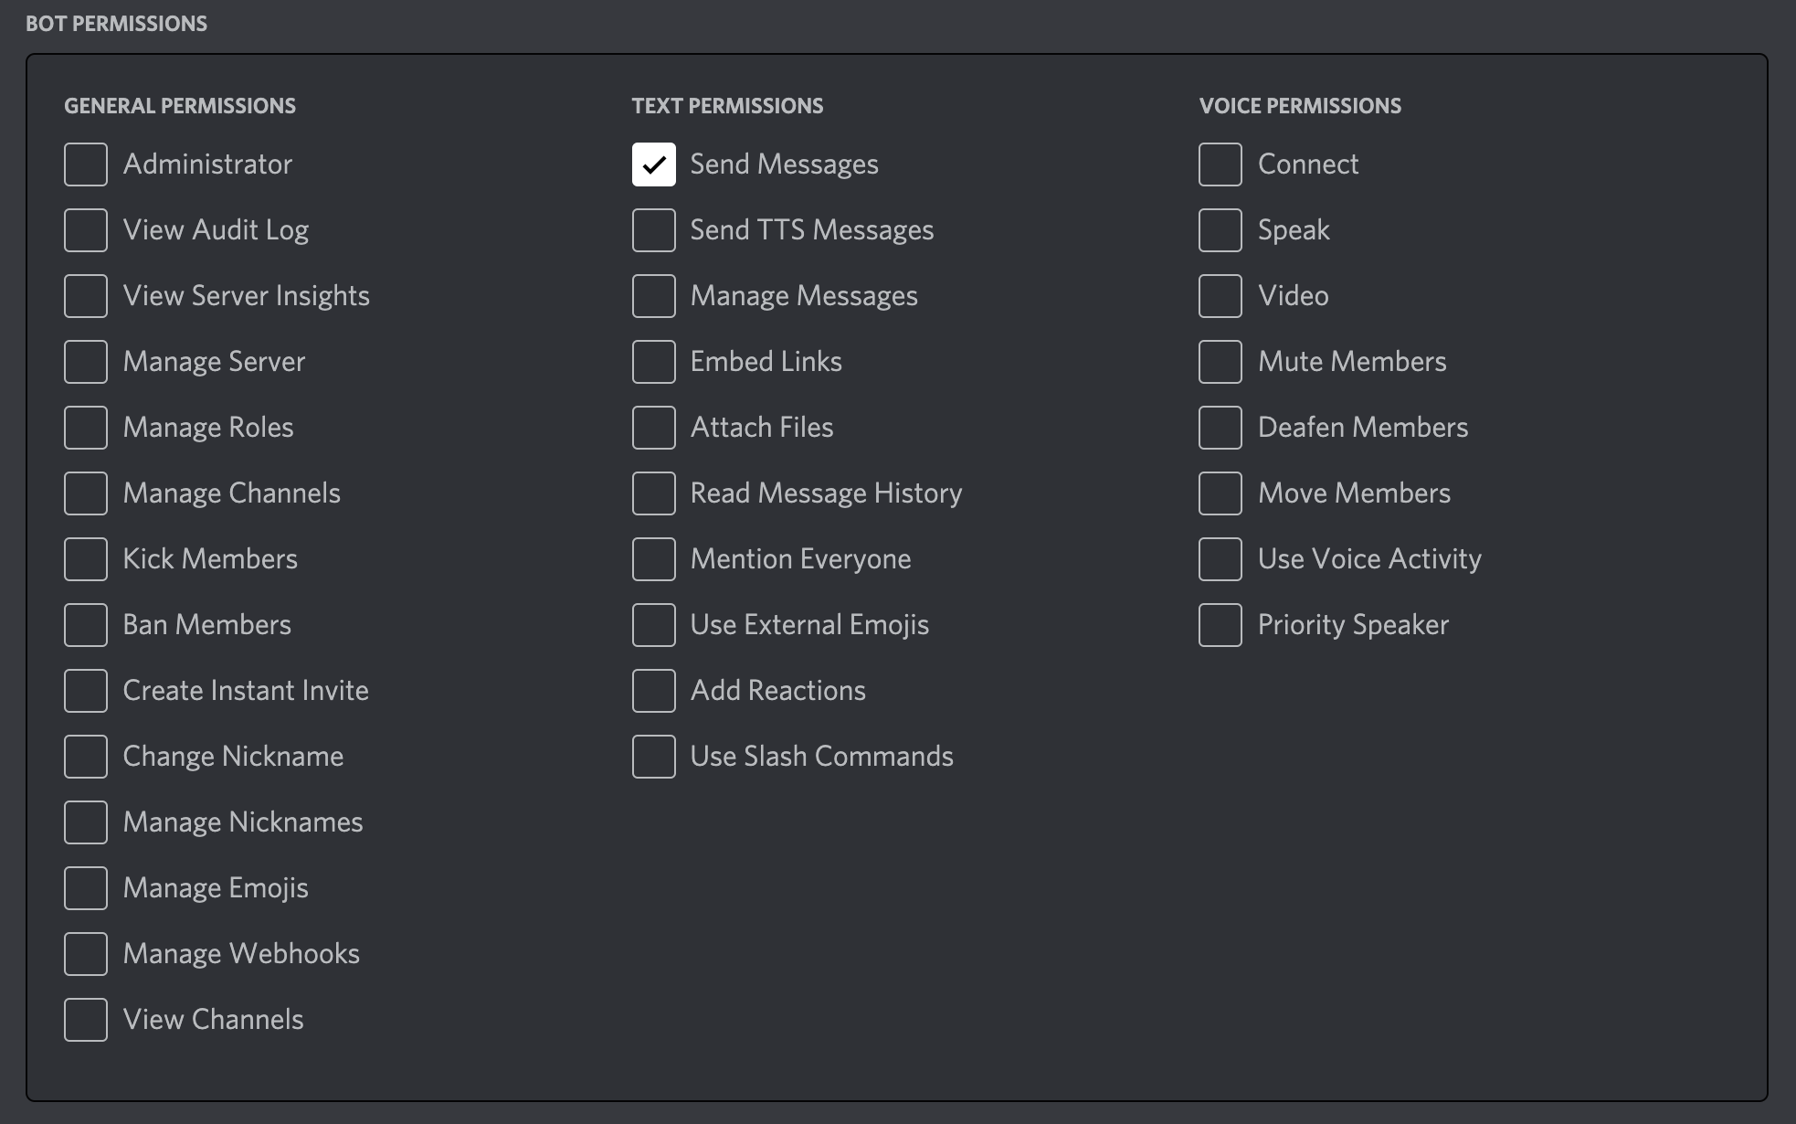1796x1124 pixels.
Task: Enable the Administrator permission checkbox
Action: point(85,164)
